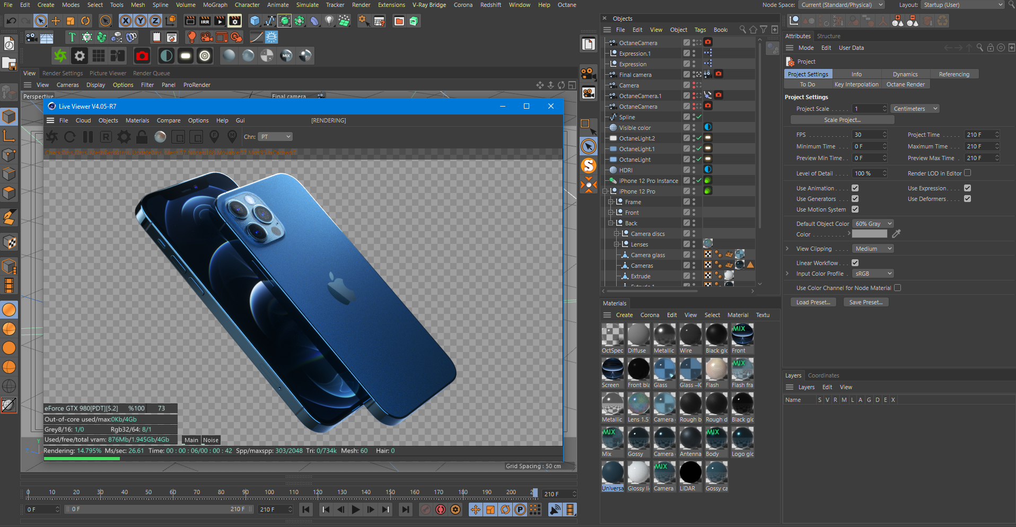Uncheck Use Generators checkbox

point(855,199)
